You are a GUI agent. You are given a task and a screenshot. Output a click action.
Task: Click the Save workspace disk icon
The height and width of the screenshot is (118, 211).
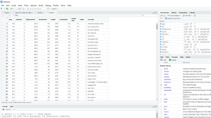click(164, 16)
